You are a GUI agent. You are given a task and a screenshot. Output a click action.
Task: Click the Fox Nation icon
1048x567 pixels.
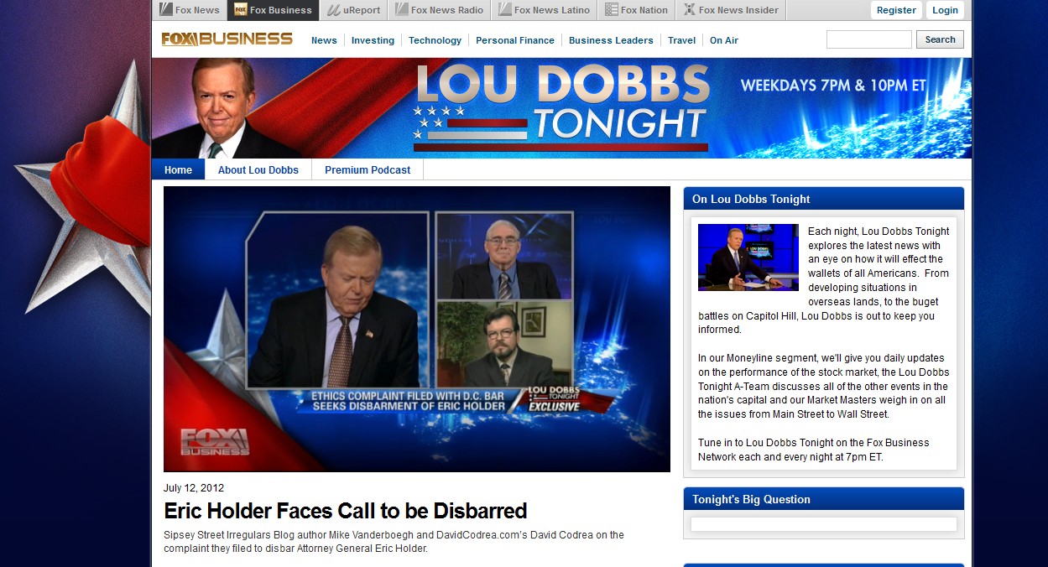click(x=611, y=10)
